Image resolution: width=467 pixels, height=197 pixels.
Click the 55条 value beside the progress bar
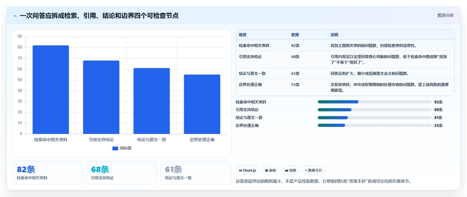point(438,125)
